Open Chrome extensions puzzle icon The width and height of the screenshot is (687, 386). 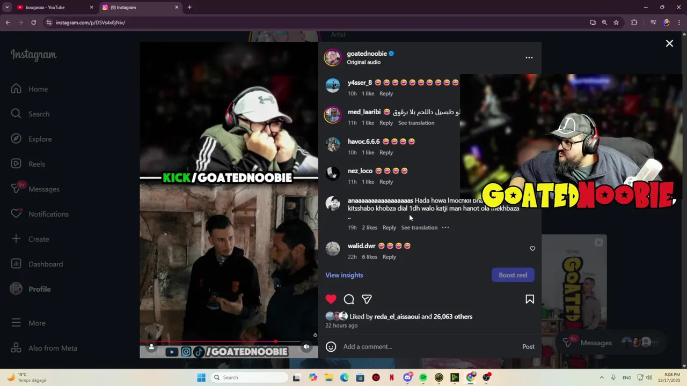(634, 23)
